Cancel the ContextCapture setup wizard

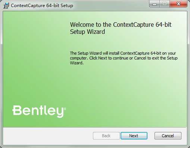168,136
